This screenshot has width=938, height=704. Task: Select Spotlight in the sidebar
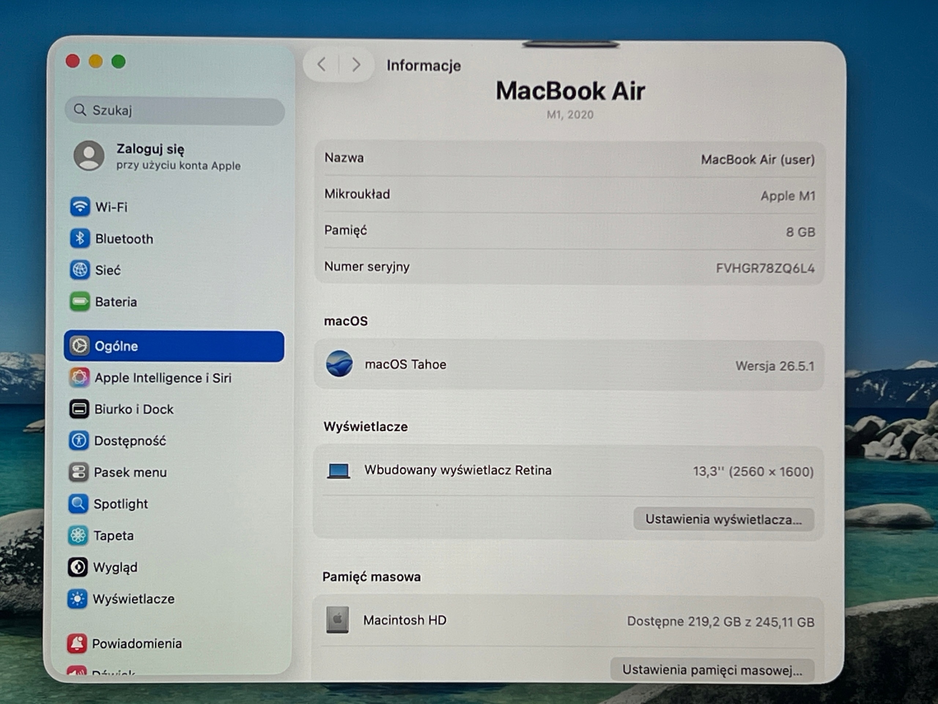tap(121, 504)
